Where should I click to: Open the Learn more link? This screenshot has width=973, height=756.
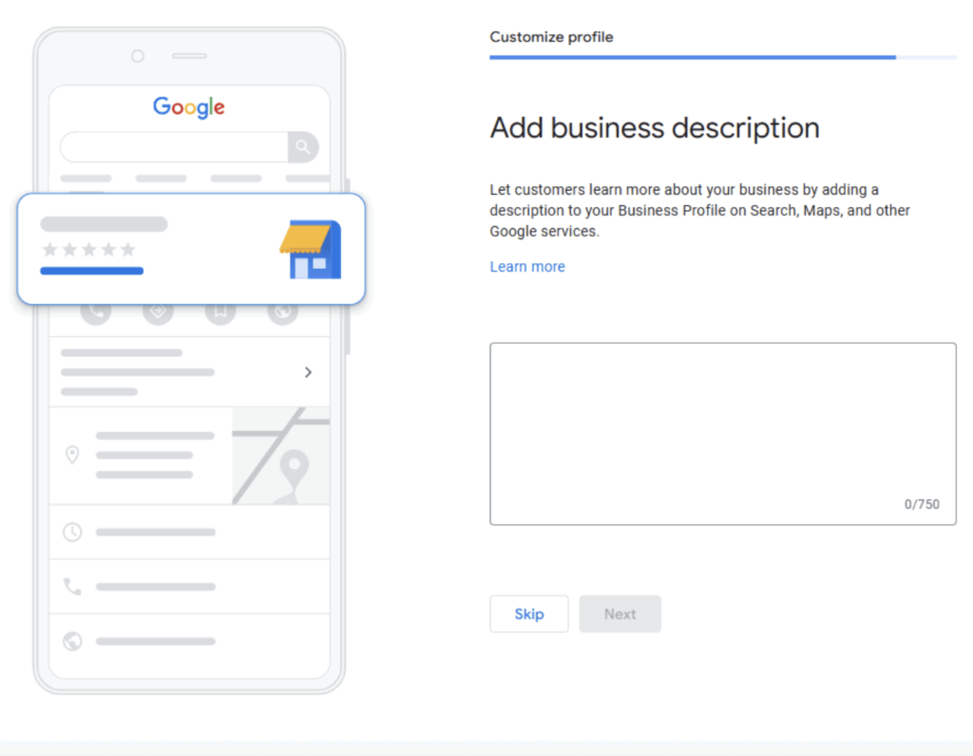pyautogui.click(x=527, y=267)
